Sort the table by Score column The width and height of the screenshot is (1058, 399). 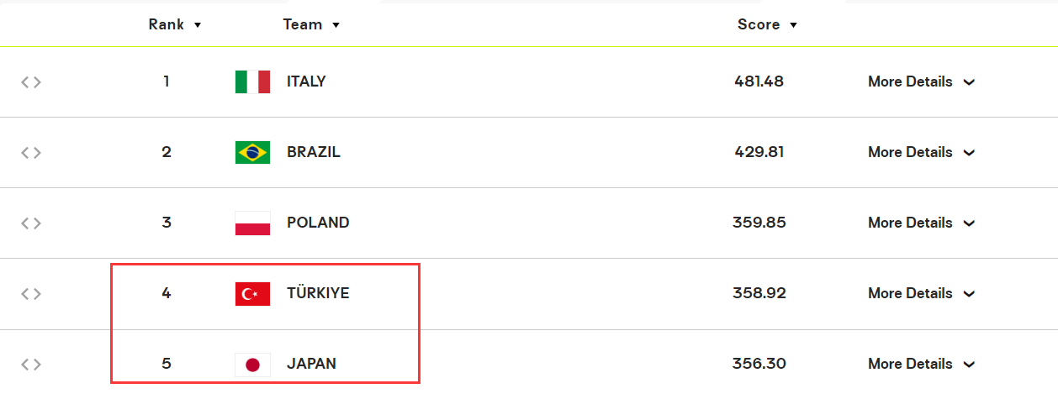767,24
